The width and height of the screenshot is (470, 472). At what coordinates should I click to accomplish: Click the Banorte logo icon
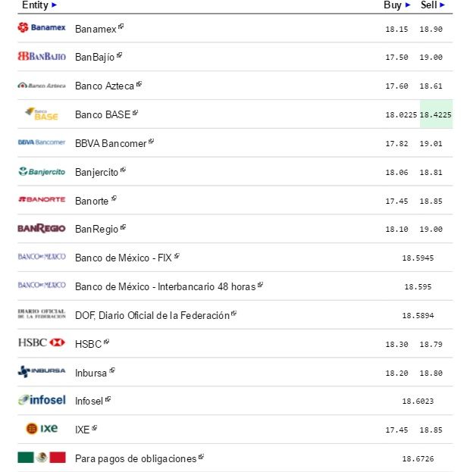pos(42,200)
